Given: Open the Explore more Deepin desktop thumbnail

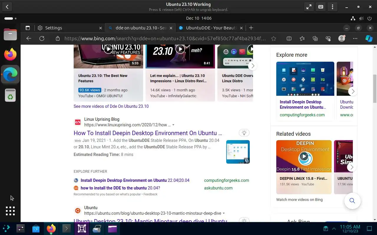Looking at the screenshot, I should click(305, 79).
